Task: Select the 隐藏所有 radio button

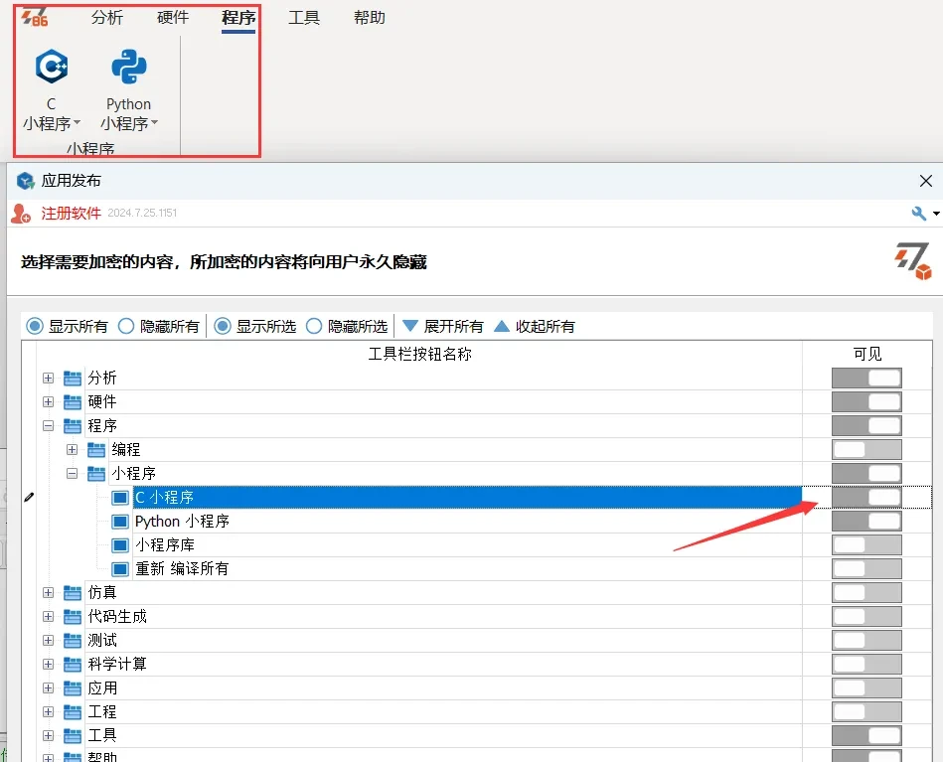Action: click(x=127, y=326)
